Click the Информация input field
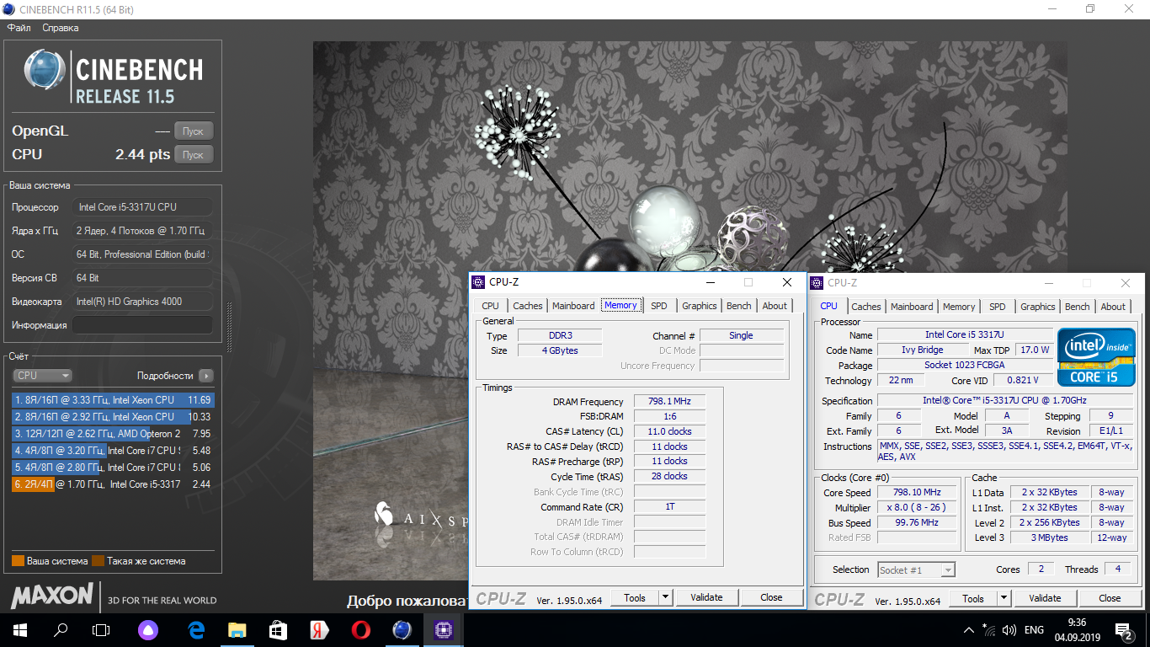Viewport: 1150px width, 647px height. click(x=143, y=325)
